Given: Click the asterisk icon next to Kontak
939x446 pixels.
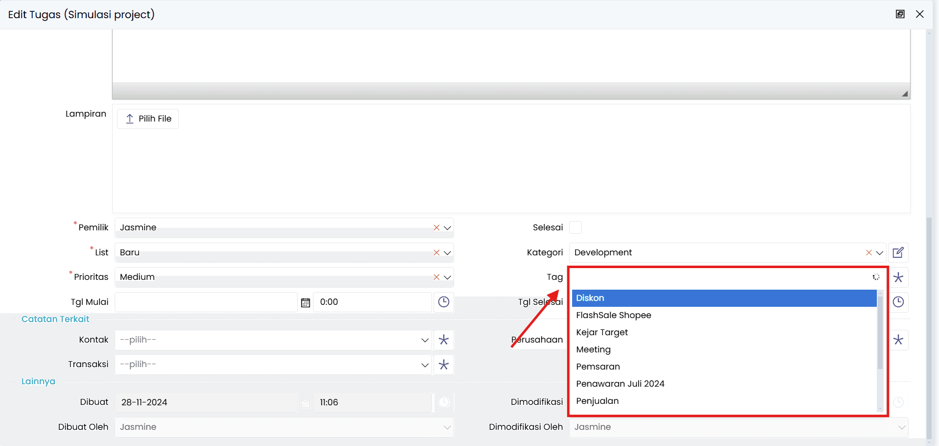Looking at the screenshot, I should point(443,340).
